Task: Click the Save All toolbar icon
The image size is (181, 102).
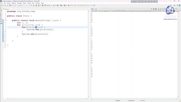Action: click(x=7, y=5)
